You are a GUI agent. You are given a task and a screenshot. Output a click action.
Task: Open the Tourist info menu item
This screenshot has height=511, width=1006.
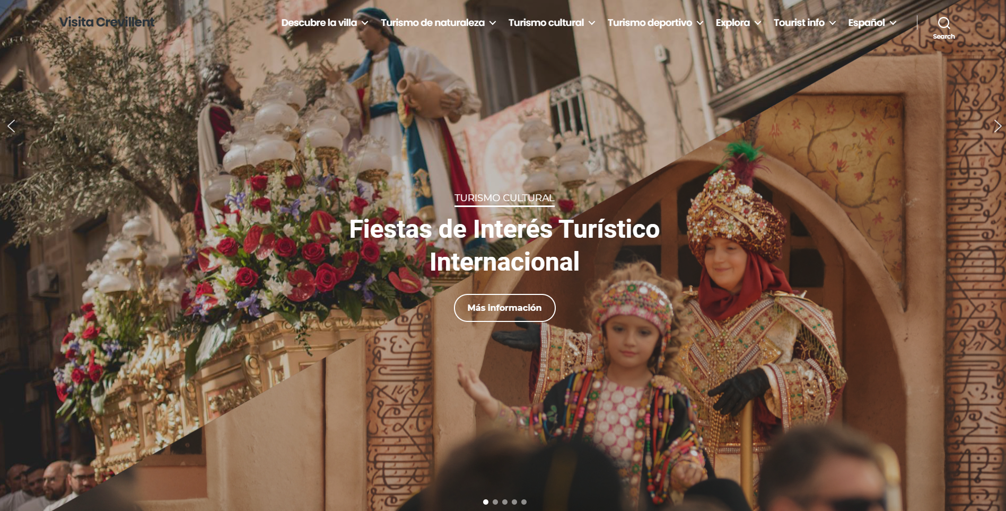[799, 23]
